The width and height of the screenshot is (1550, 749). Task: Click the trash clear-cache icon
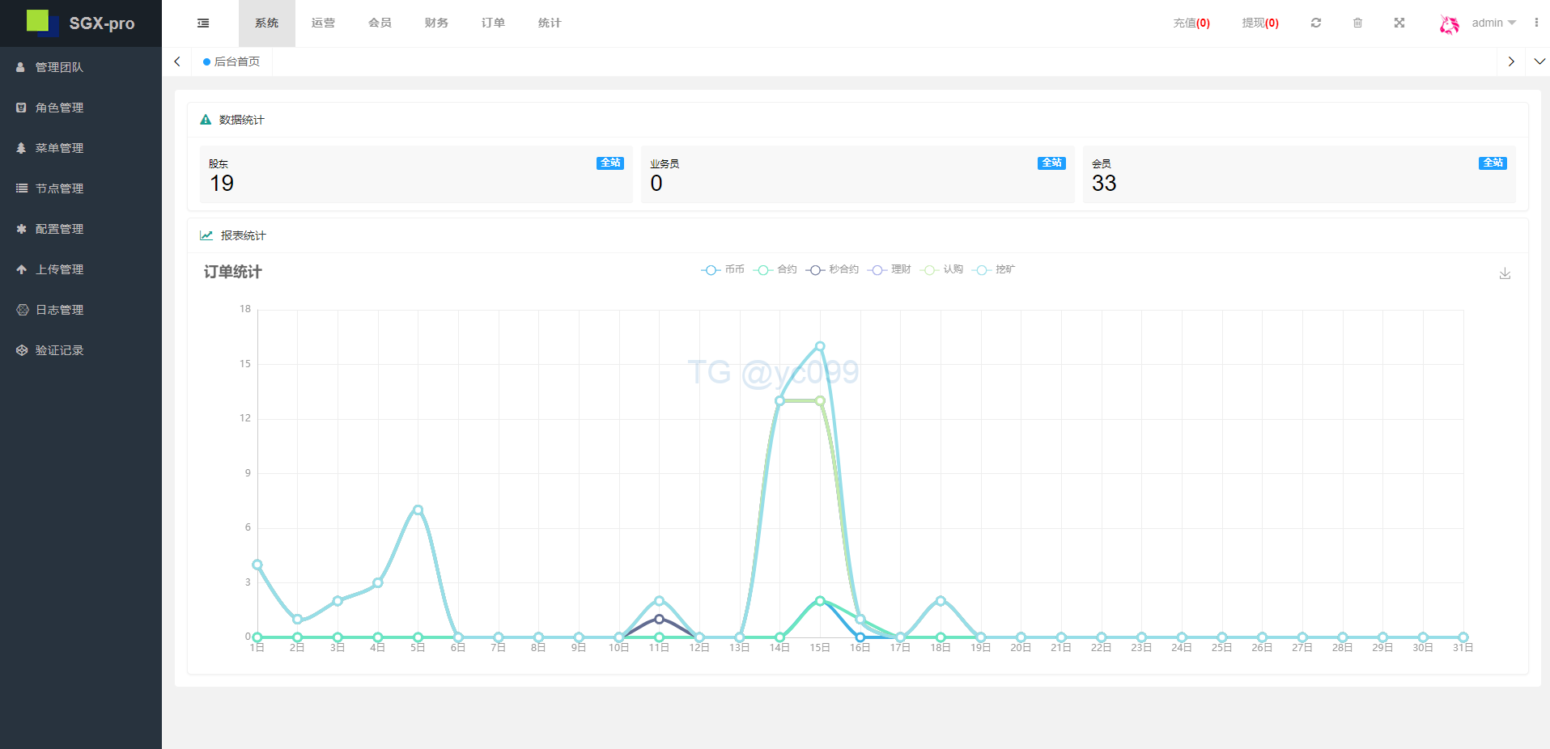click(x=1357, y=23)
